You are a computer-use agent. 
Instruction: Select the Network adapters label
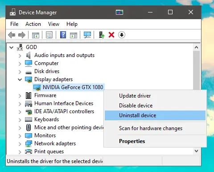(x=55, y=143)
